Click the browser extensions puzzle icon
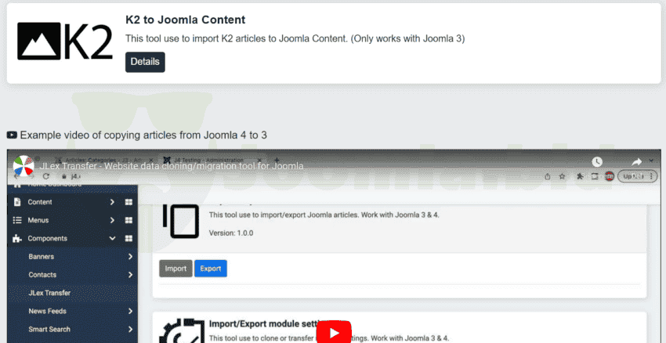The height and width of the screenshot is (343, 666). (579, 177)
